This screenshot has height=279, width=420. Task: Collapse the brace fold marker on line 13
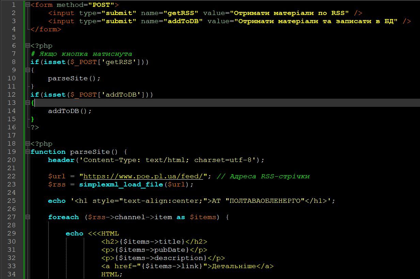pyautogui.click(x=28, y=103)
